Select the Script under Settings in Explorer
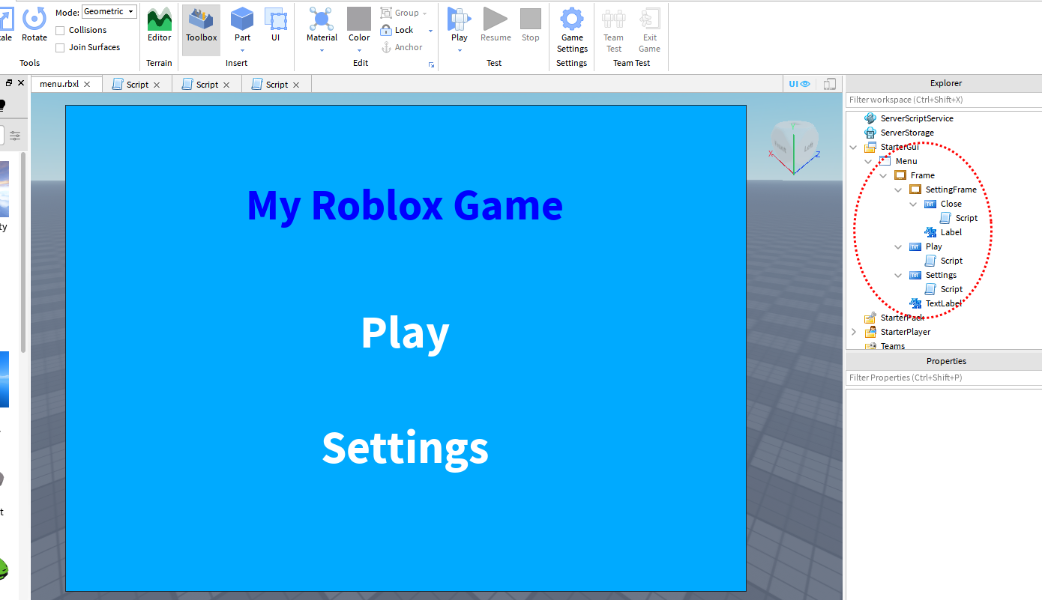The image size is (1042, 600). (951, 289)
